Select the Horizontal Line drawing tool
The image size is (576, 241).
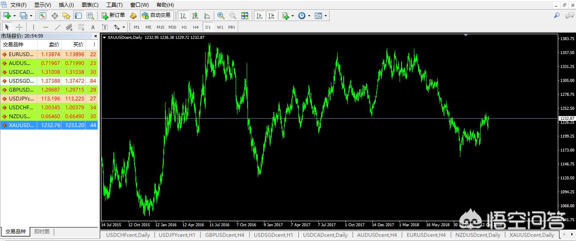(x=46, y=27)
